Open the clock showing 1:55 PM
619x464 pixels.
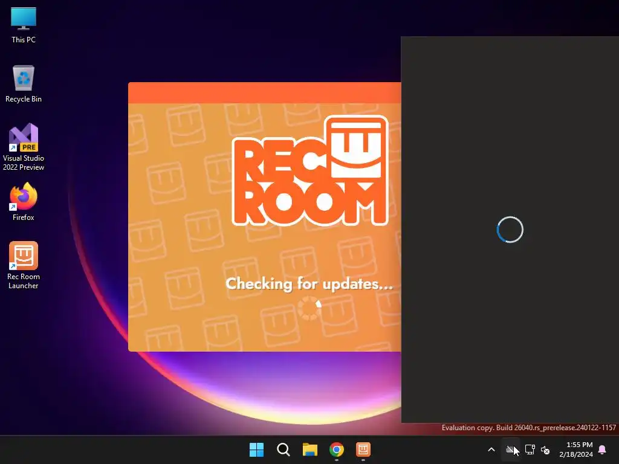tap(576, 449)
